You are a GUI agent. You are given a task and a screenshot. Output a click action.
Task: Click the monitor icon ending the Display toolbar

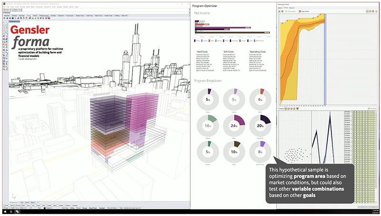coord(49,18)
